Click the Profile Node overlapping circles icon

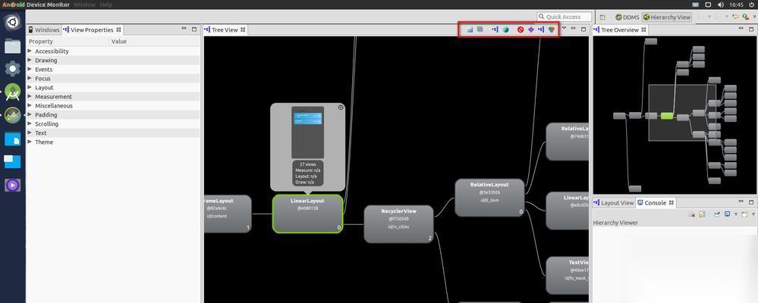[552, 30]
